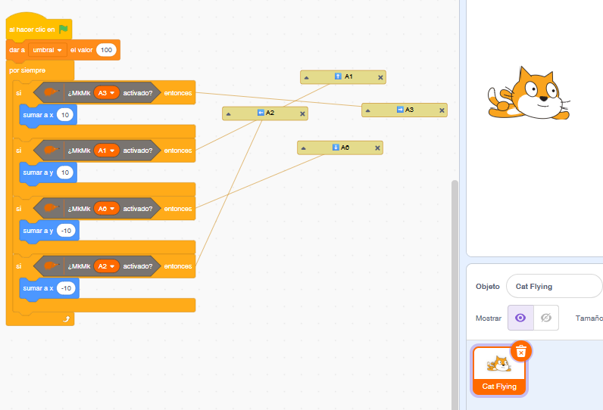Click the up arrow icon on A1 comment

coord(338,76)
